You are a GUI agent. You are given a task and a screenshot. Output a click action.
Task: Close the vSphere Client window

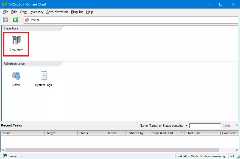(x=233, y=4)
